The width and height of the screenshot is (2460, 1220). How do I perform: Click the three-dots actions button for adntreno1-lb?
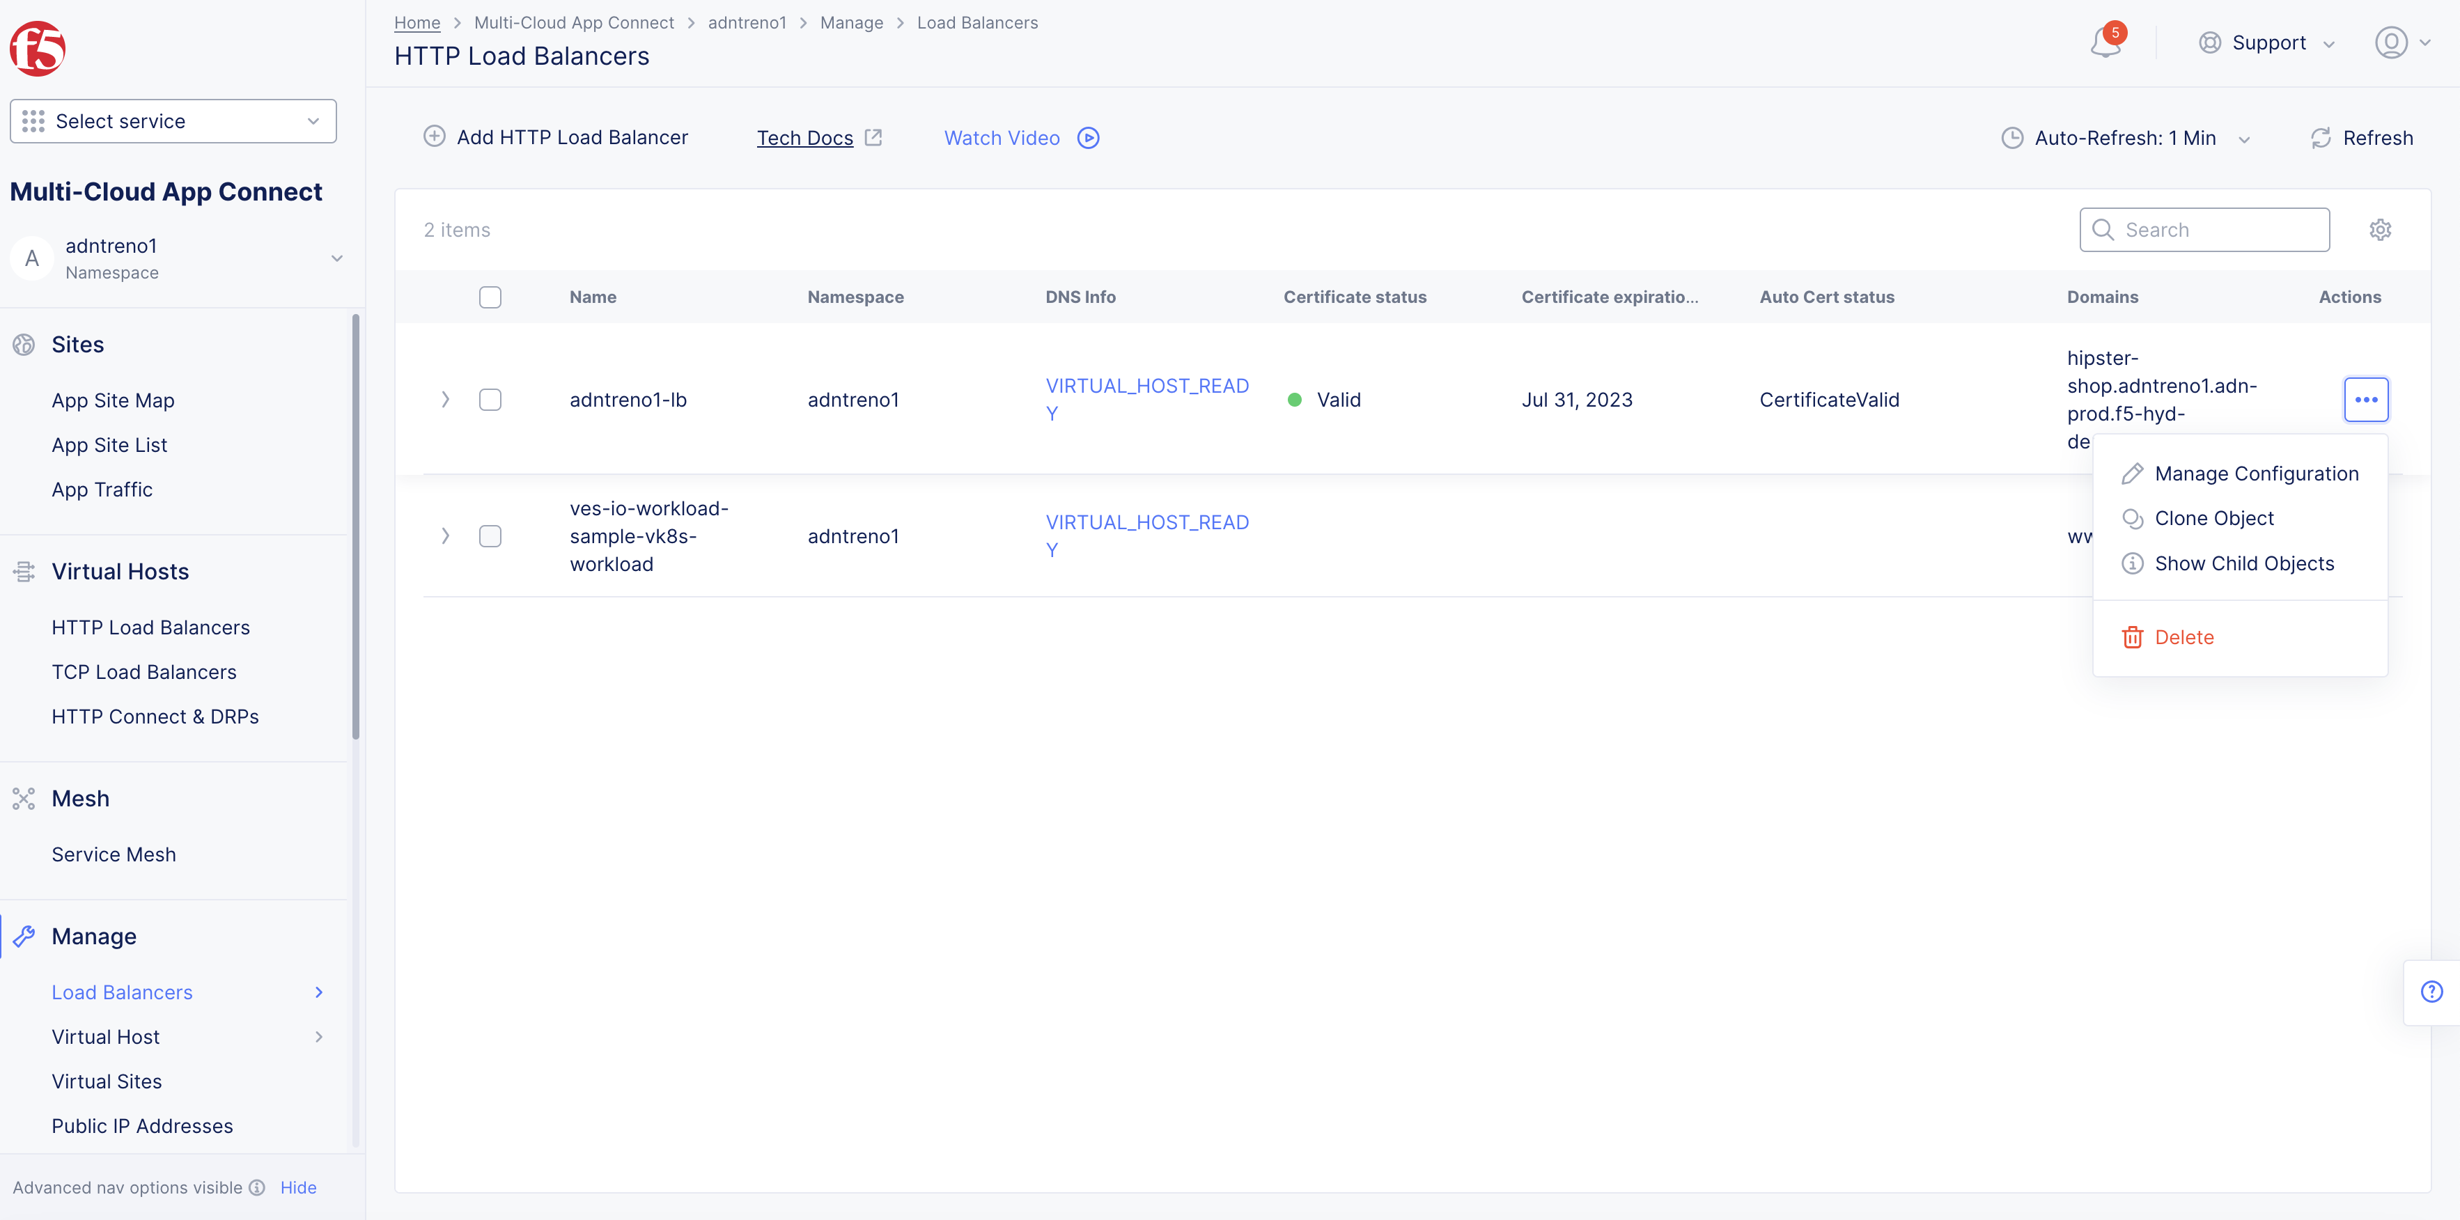coord(2365,400)
